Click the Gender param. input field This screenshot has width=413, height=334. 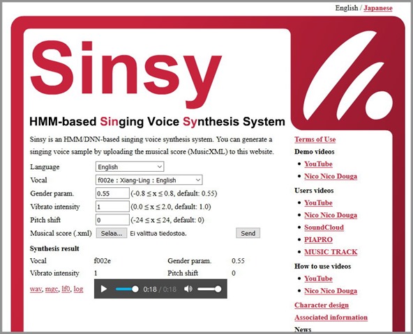pos(112,193)
